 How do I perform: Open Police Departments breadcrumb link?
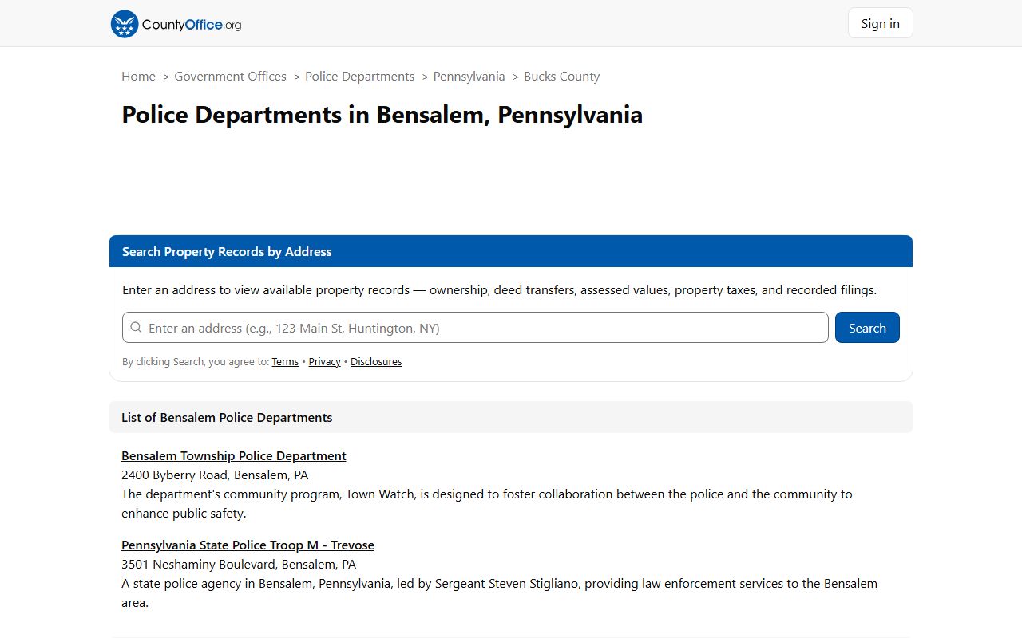click(359, 77)
